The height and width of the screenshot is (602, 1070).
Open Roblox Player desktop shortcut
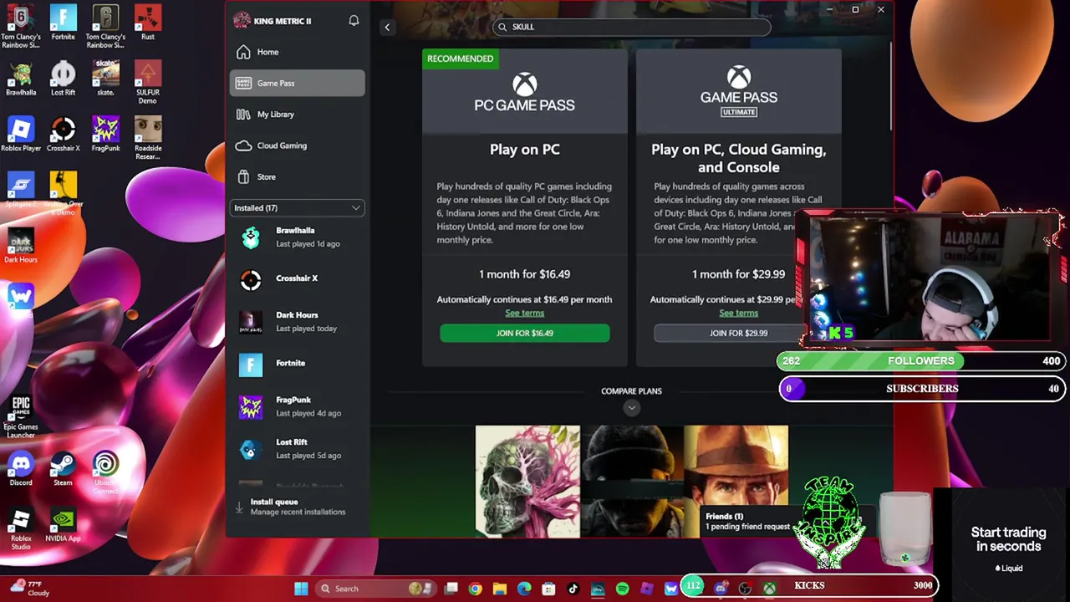[x=21, y=134]
